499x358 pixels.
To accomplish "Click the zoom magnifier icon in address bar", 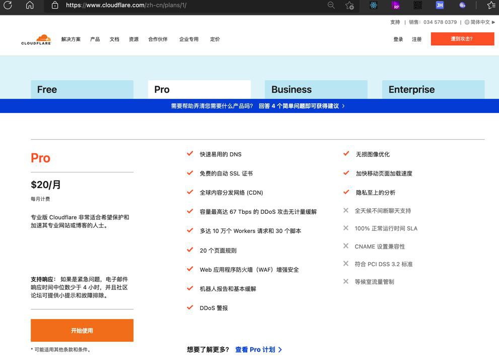I will 331,5.
